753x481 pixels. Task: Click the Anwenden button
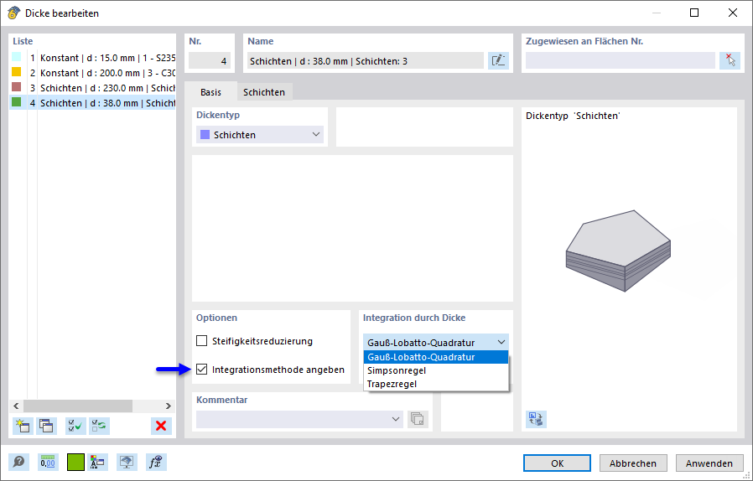click(709, 463)
